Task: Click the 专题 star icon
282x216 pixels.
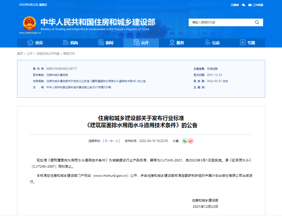Action: pos(243,42)
